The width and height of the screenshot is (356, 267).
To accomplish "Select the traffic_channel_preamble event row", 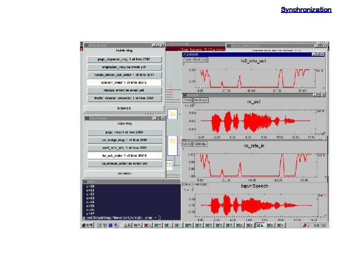I will tap(124, 98).
